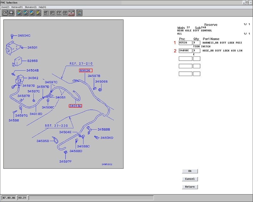253x202 pixels.
Task: Select part label 34501 in the diagram
Action: pos(32,48)
